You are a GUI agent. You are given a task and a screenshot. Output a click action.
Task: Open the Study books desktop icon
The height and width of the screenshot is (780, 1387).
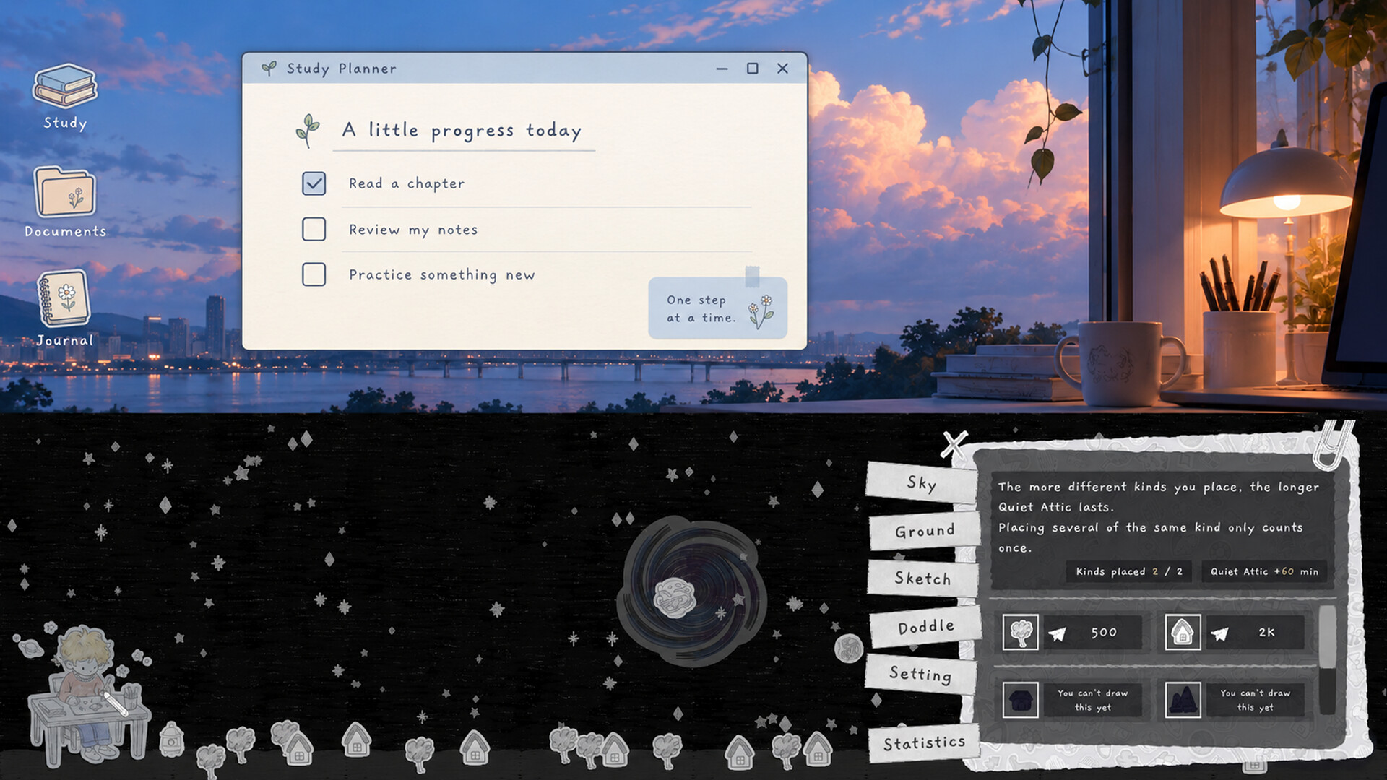pyautogui.click(x=65, y=87)
